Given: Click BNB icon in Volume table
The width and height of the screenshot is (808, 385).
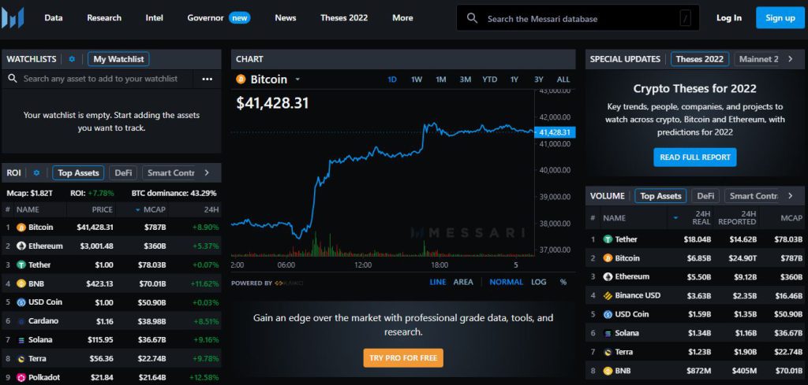Looking at the screenshot, I should pyautogui.click(x=608, y=371).
